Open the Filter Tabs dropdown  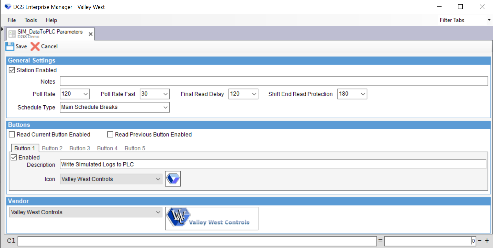click(x=489, y=20)
